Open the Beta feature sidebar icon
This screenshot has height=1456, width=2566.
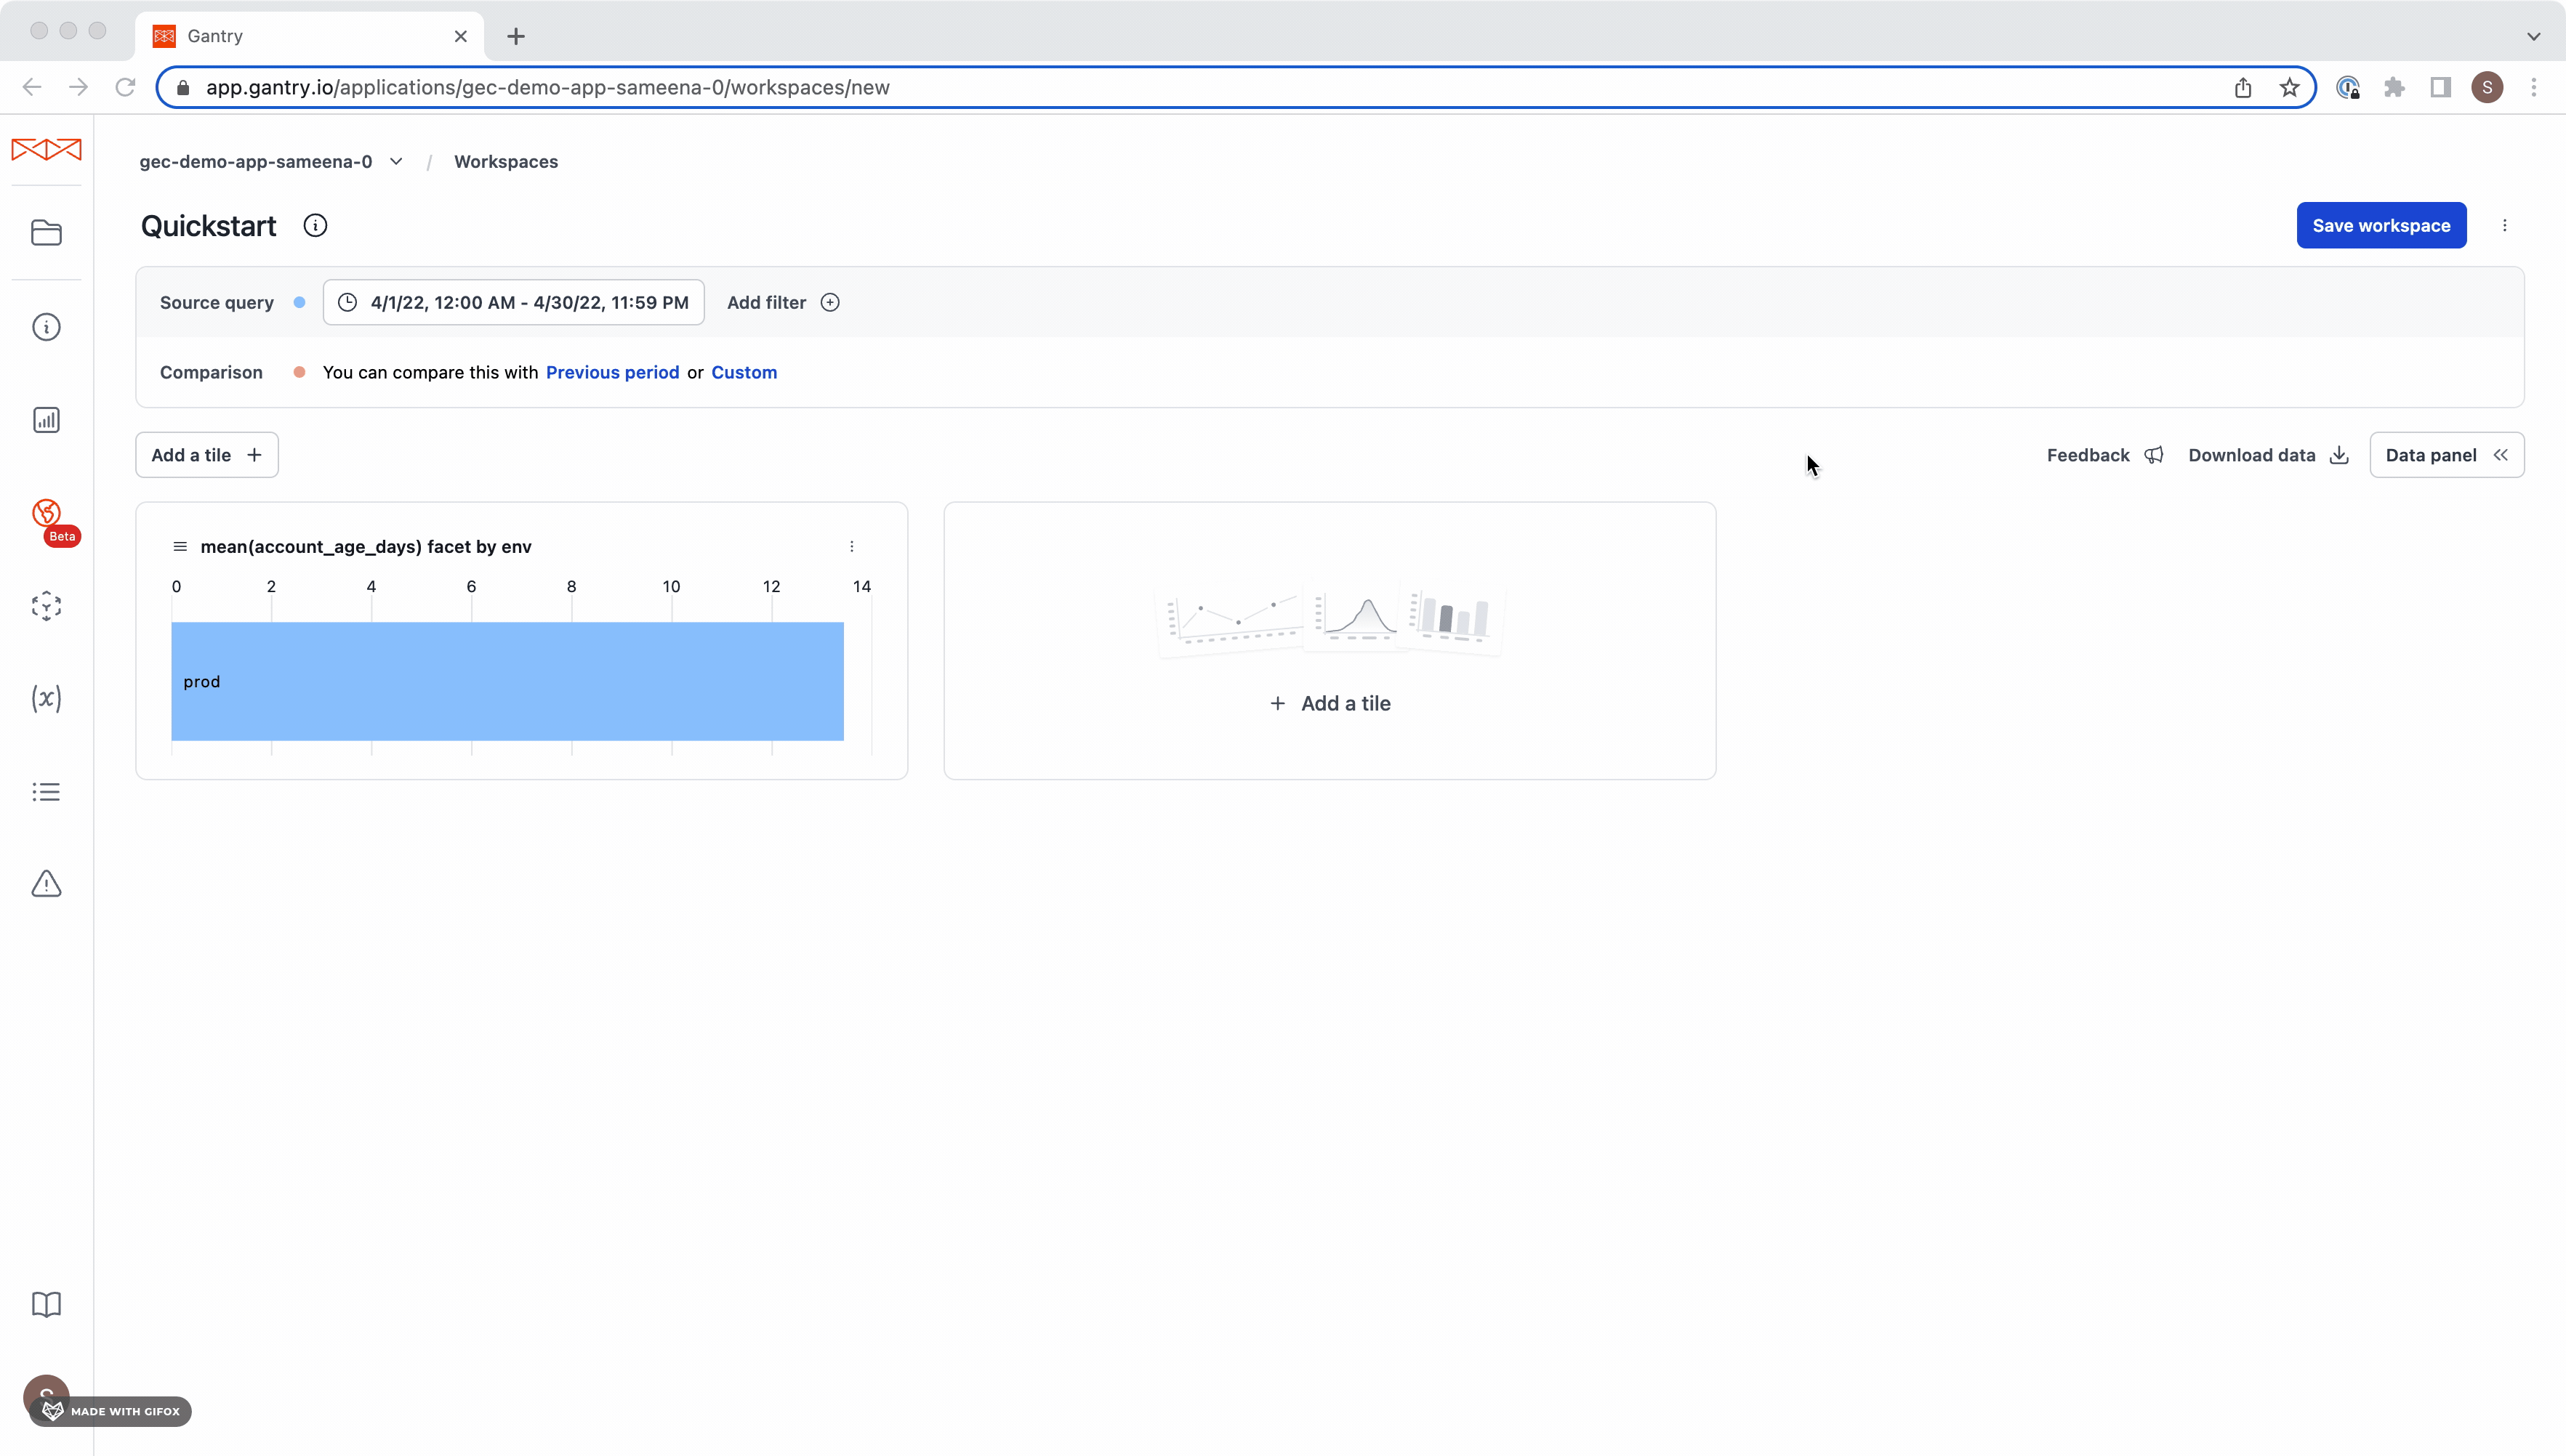pos(47,514)
